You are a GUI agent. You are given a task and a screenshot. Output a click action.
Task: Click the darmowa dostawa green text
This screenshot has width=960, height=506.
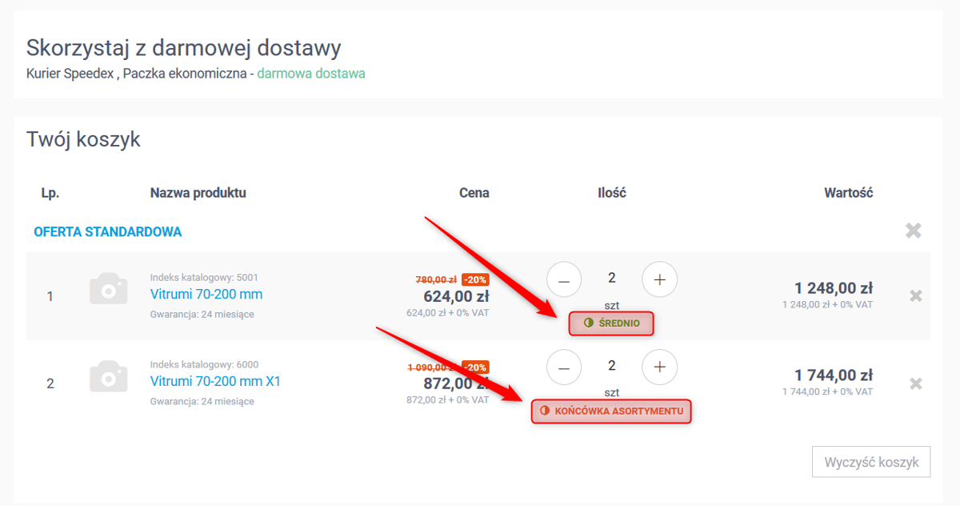point(311,74)
